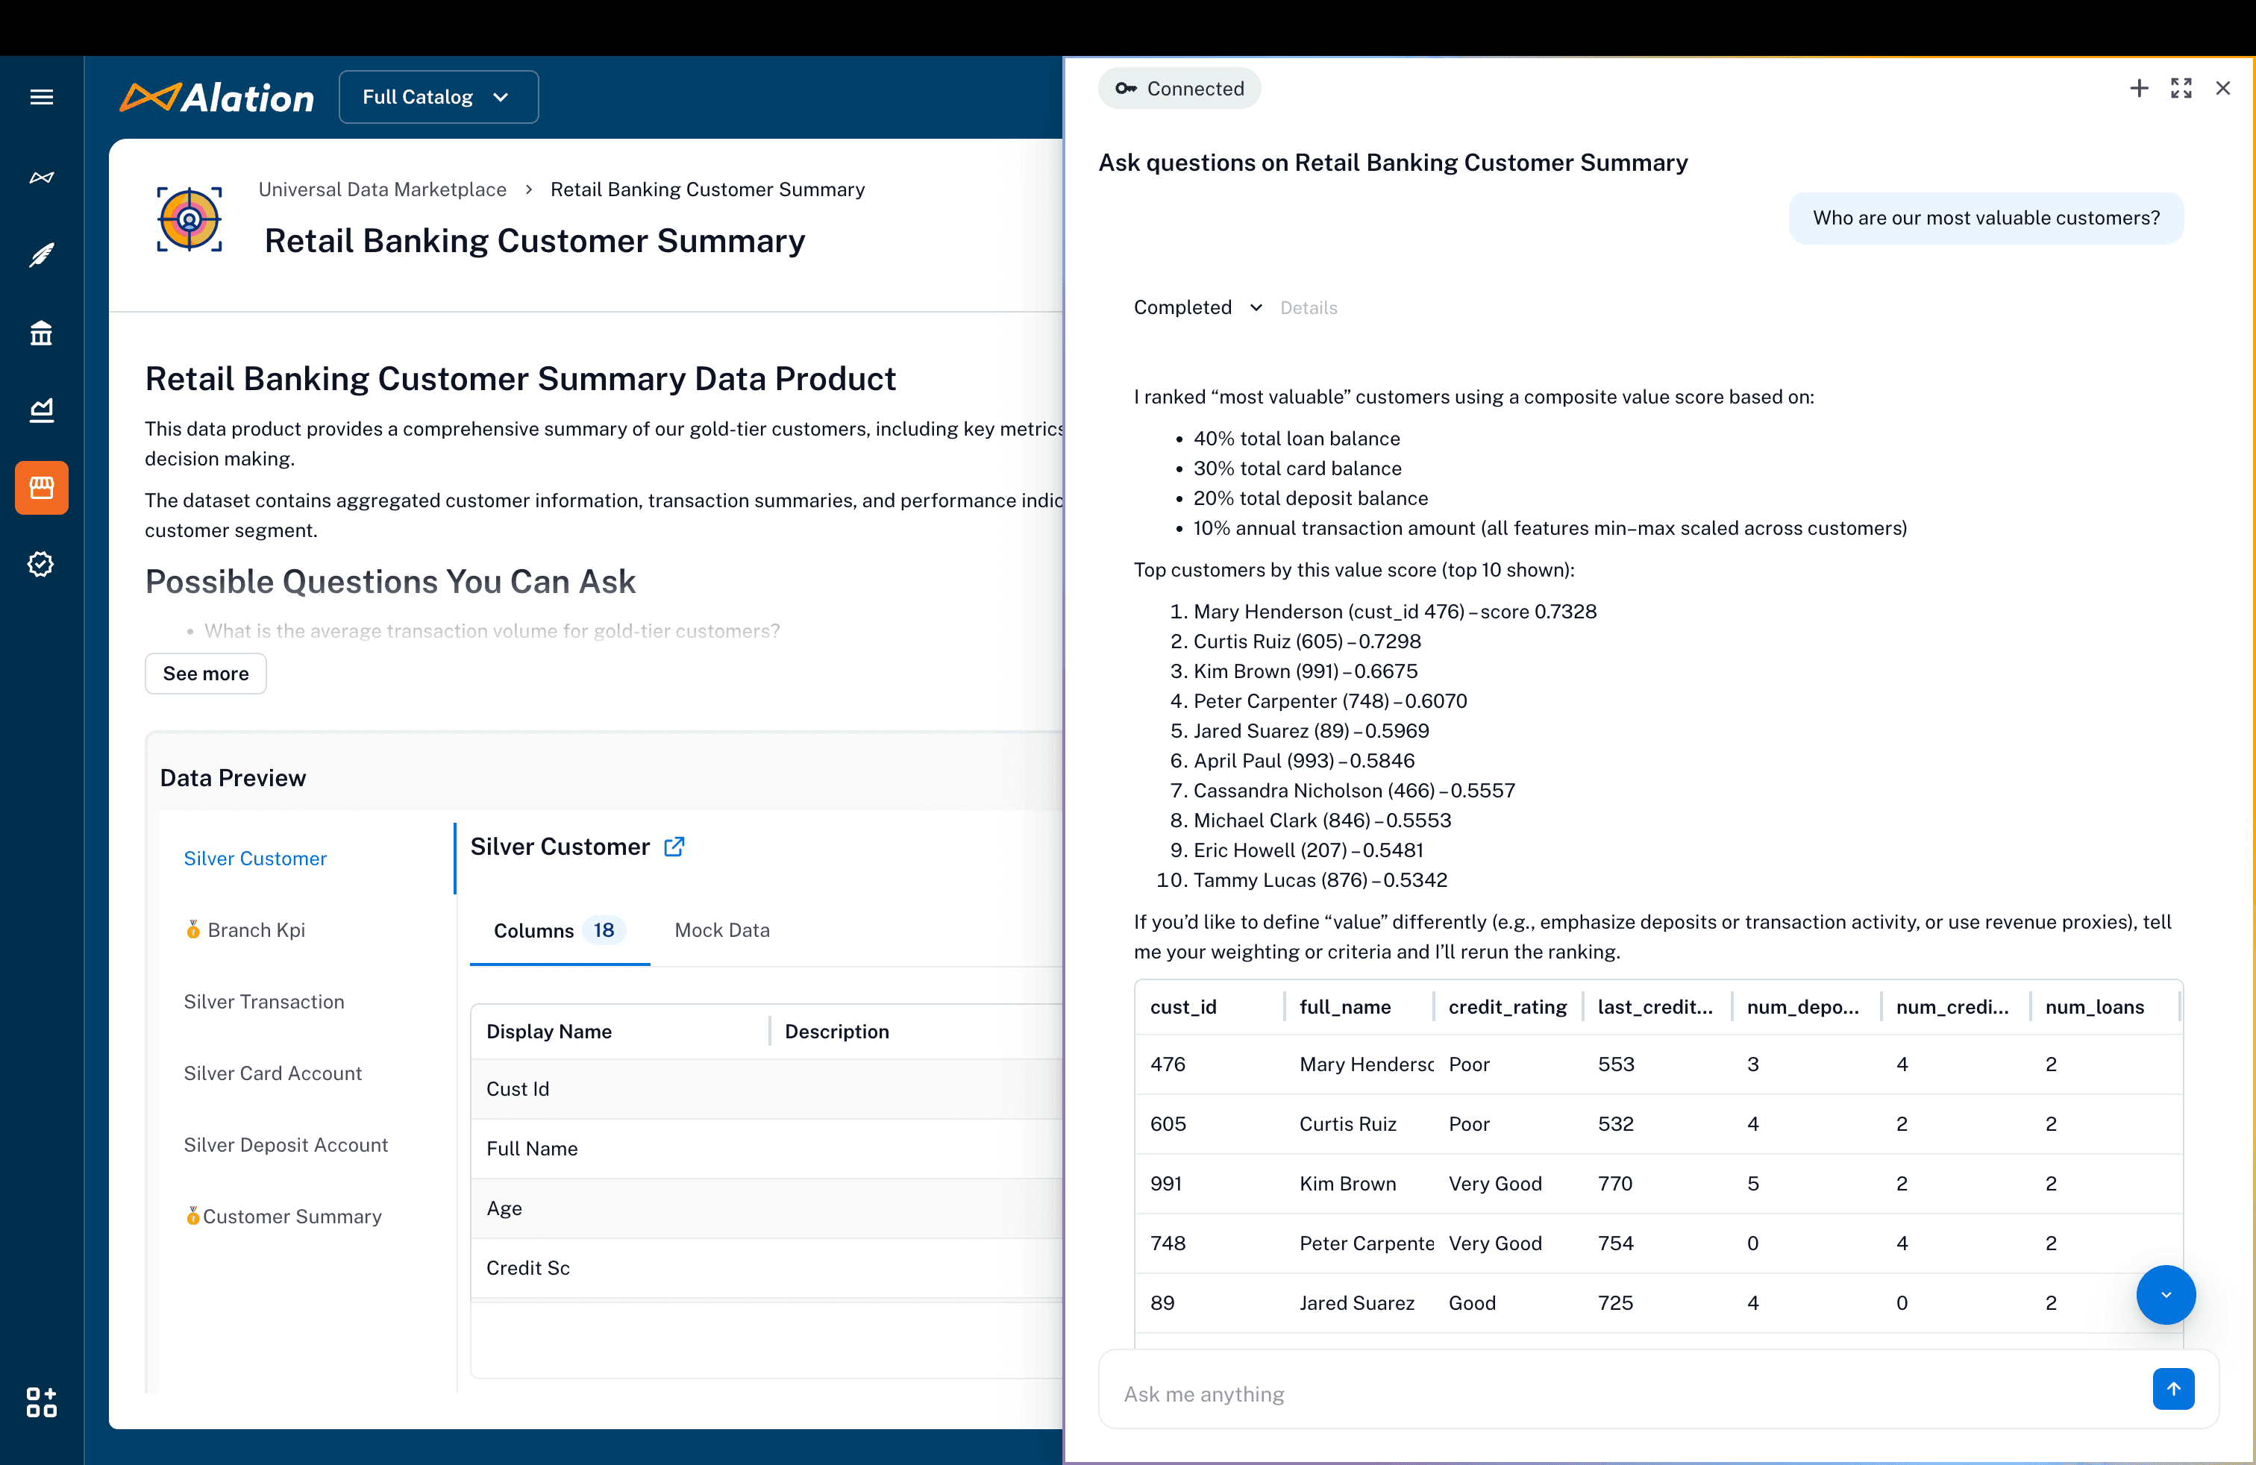Click the credit_rating column header

click(x=1507, y=1006)
